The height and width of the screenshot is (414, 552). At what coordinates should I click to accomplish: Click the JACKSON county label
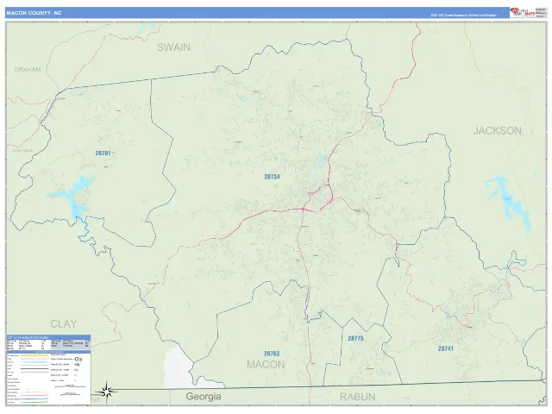[497, 130]
